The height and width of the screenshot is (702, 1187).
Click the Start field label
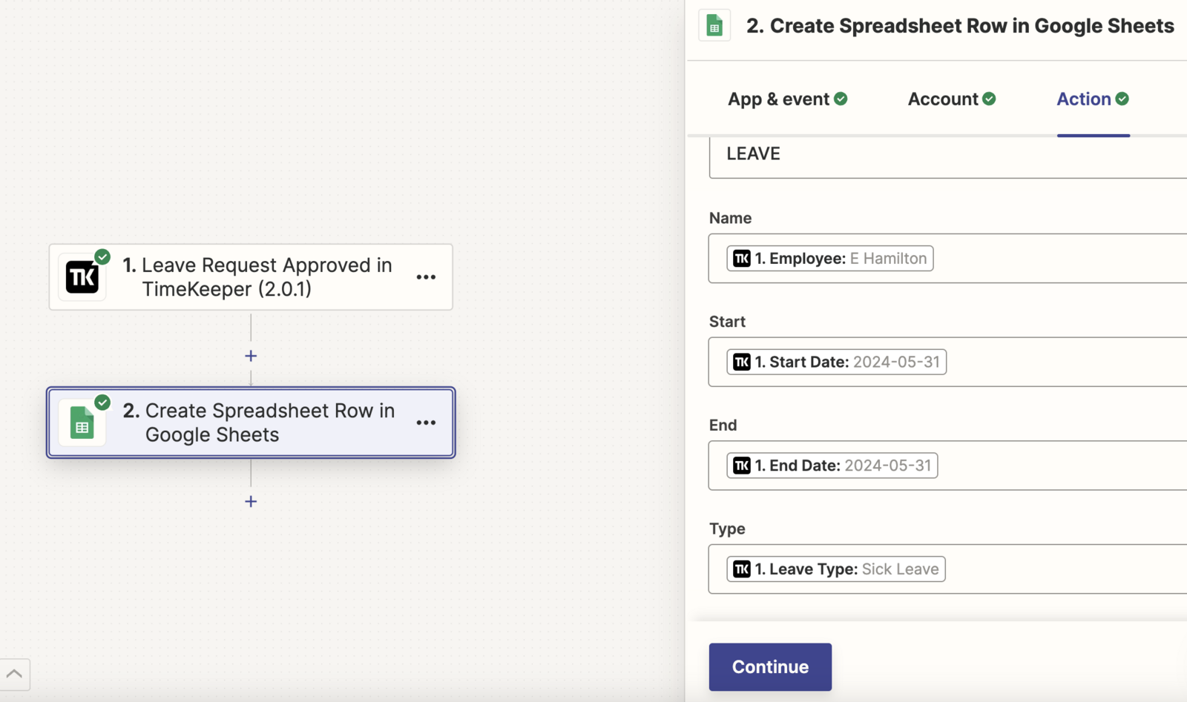click(x=727, y=322)
